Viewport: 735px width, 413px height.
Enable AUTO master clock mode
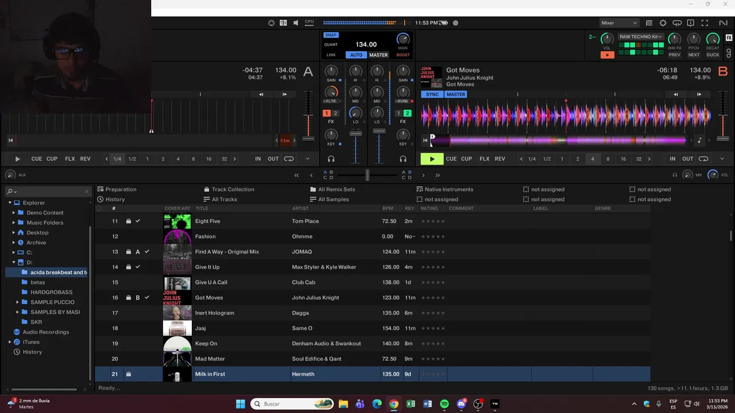click(x=356, y=55)
